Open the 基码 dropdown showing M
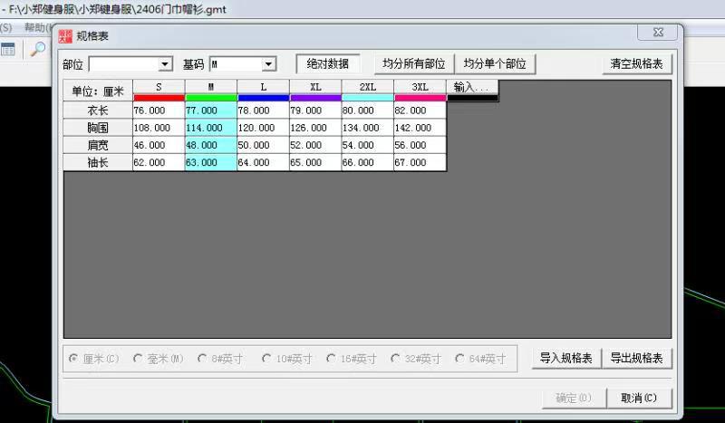Viewport: 725px width, 423px height. pyautogui.click(x=268, y=64)
